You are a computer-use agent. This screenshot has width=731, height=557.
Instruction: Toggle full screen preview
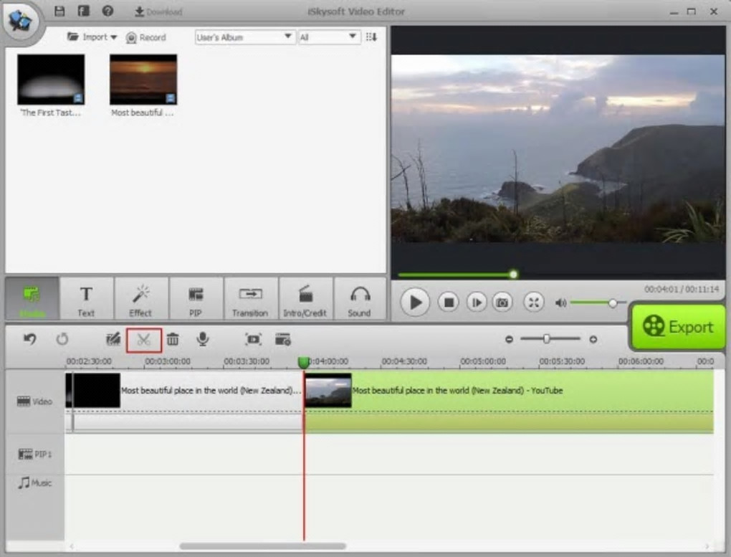(x=534, y=303)
